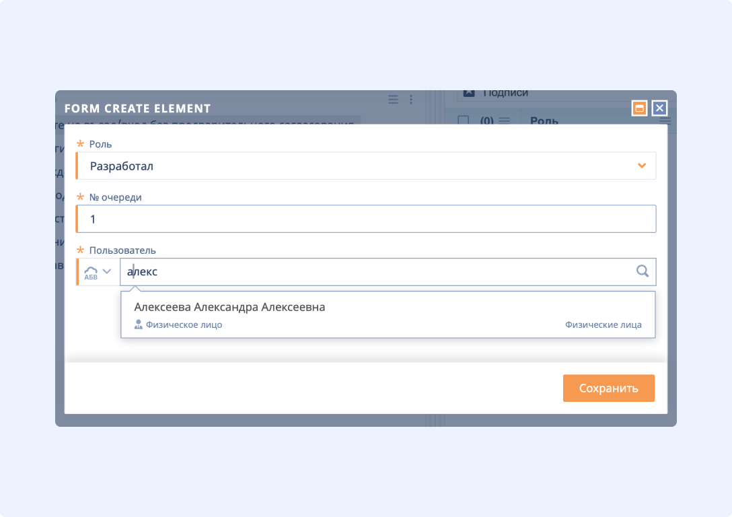732x517 pixels.
Task: Toggle the select-all checkbox beside (0)
Action: click(x=463, y=120)
